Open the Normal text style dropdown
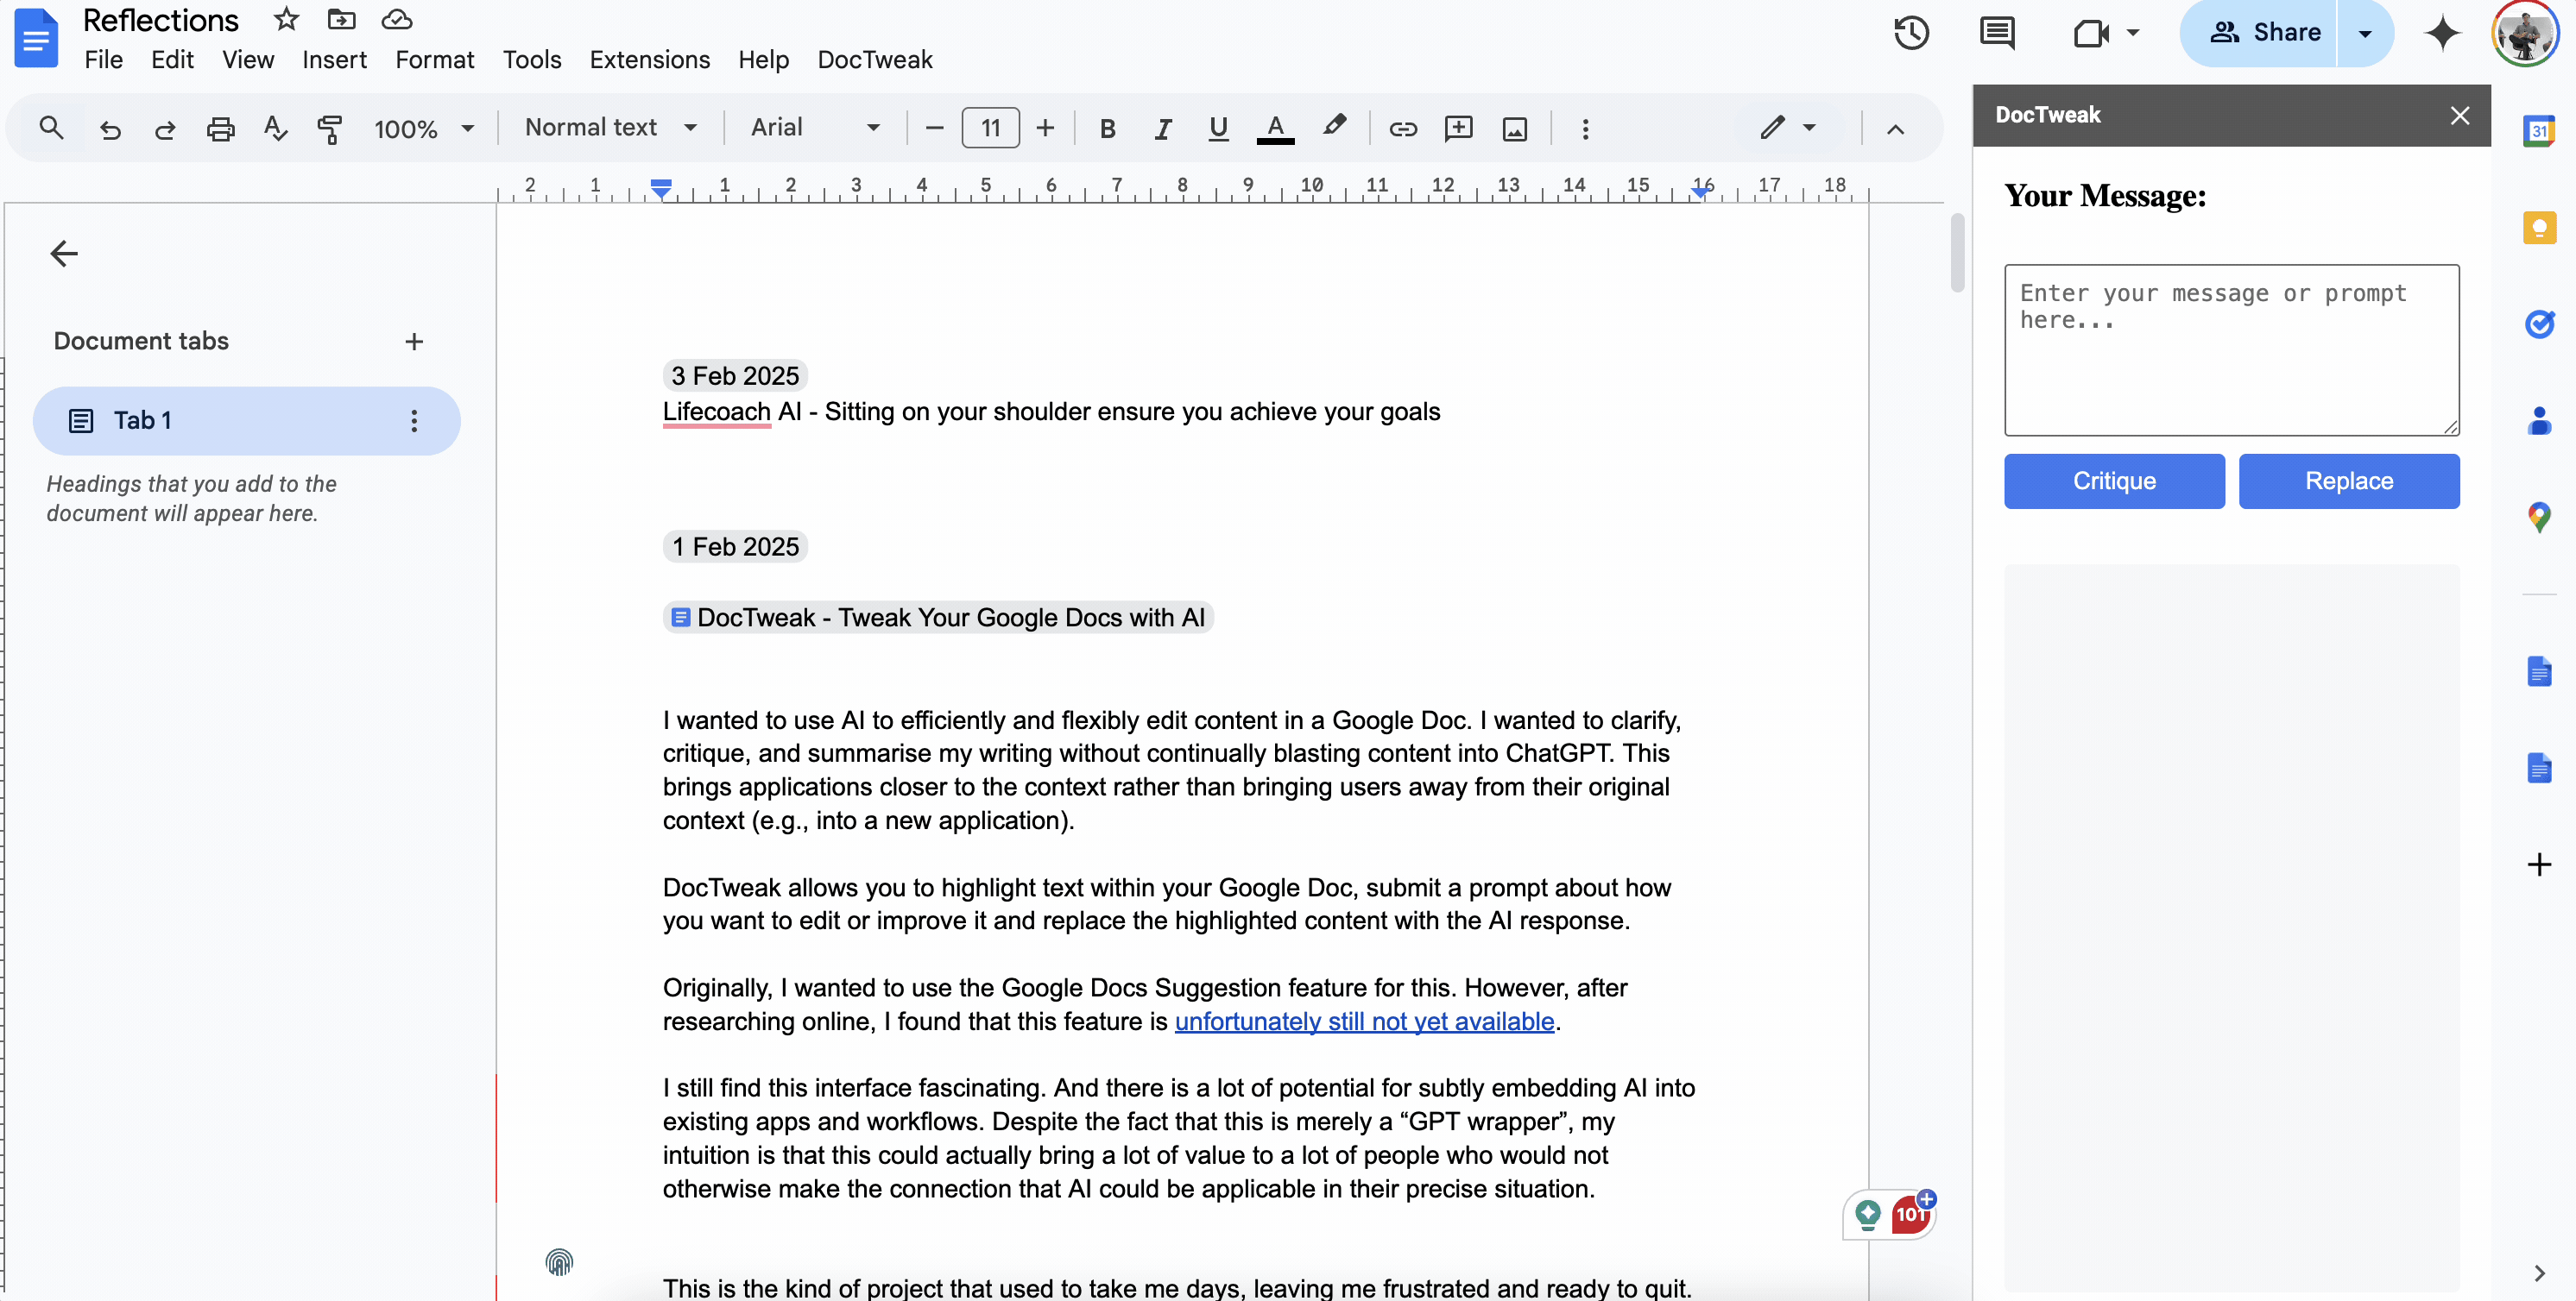 coord(610,127)
